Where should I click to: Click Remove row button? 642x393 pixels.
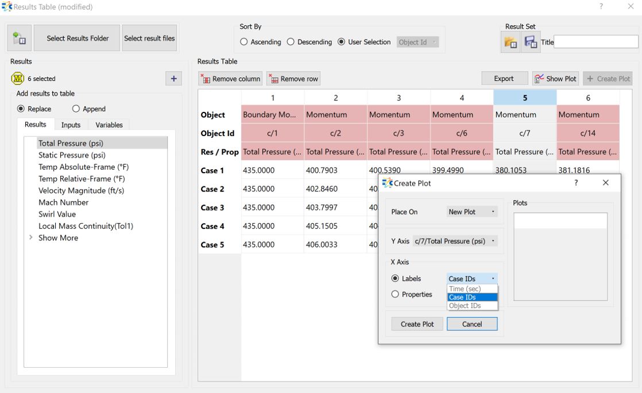pyautogui.click(x=293, y=79)
